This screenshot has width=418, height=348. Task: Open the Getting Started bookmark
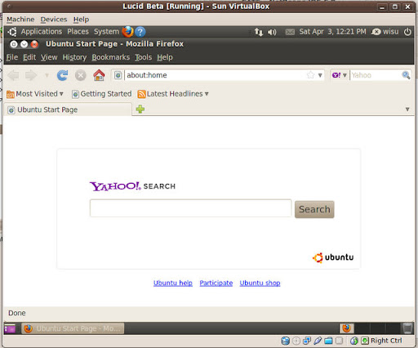pos(101,94)
